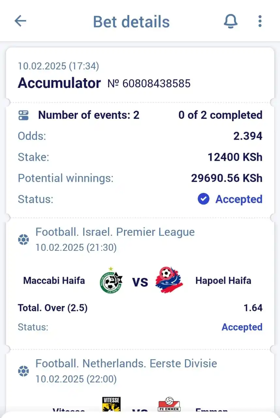Tap the back arrow icon
Image resolution: width=280 pixels, height=418 pixels.
[20, 21]
